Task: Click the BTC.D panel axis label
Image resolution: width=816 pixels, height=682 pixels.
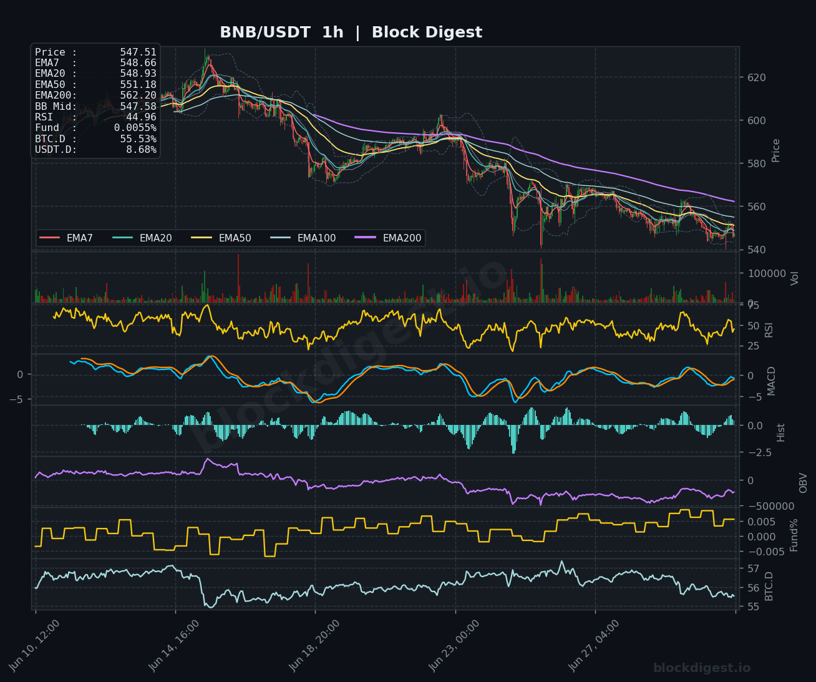Action: point(769,586)
